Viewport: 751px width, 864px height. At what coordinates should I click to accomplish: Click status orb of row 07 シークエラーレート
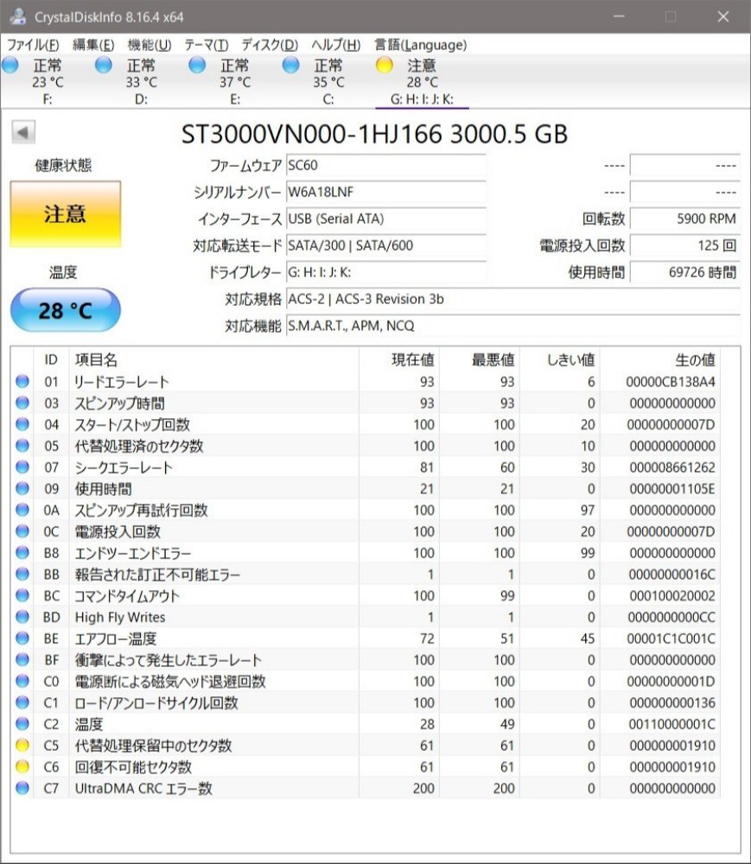[x=22, y=467]
